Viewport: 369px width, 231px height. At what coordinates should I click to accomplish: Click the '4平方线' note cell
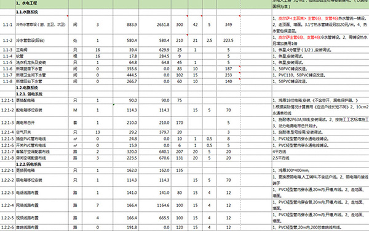click(320, 152)
